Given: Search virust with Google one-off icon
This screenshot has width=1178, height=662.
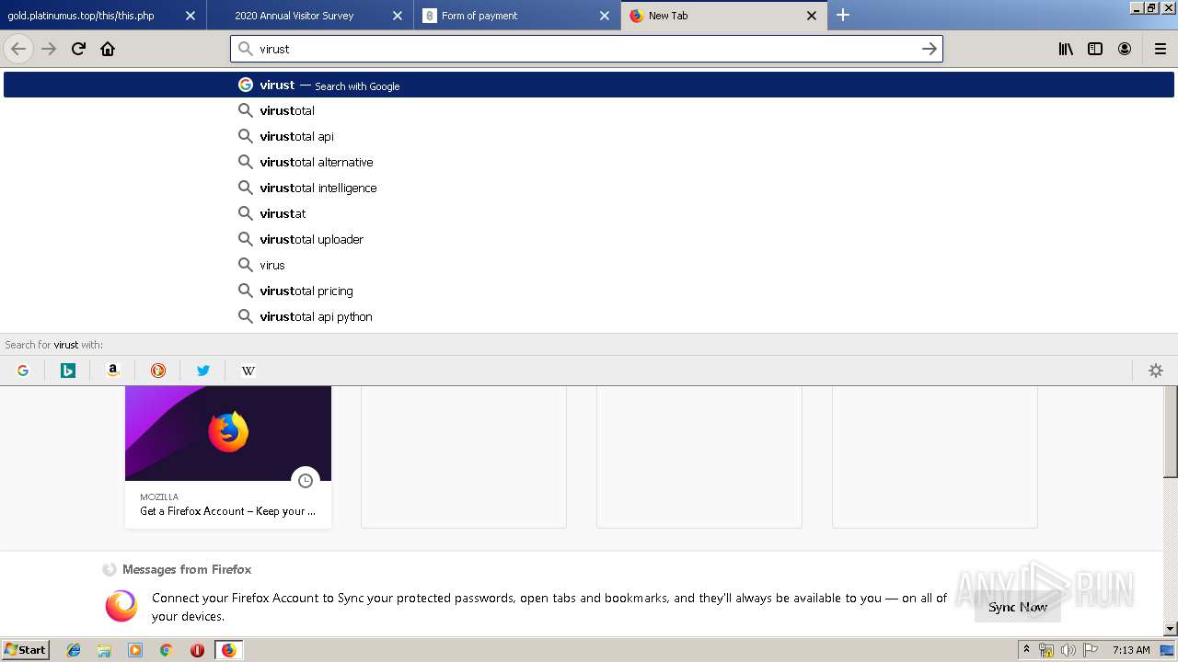Looking at the screenshot, I should pyautogui.click(x=23, y=371).
